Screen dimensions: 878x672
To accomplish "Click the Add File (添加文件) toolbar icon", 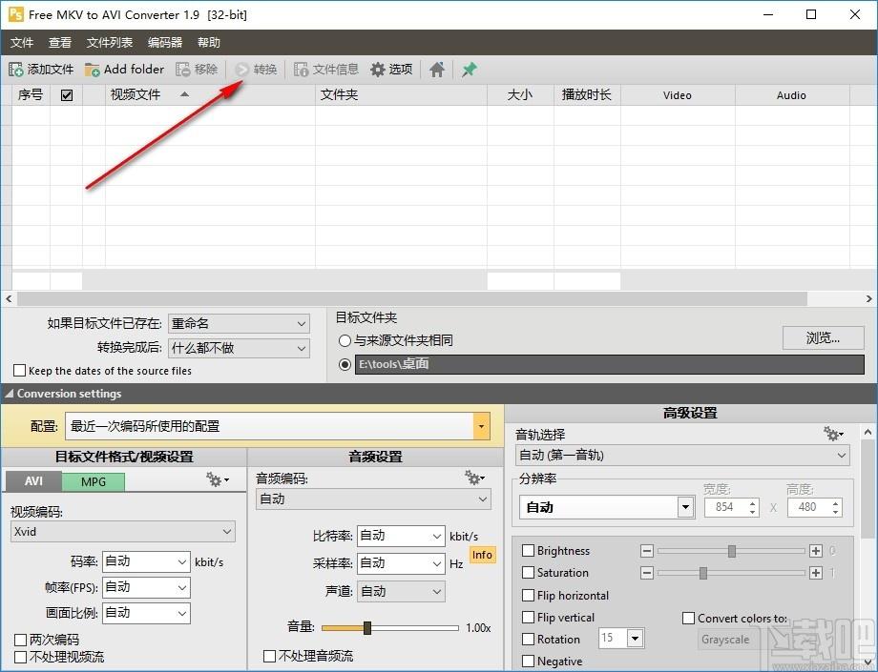I will [16, 70].
